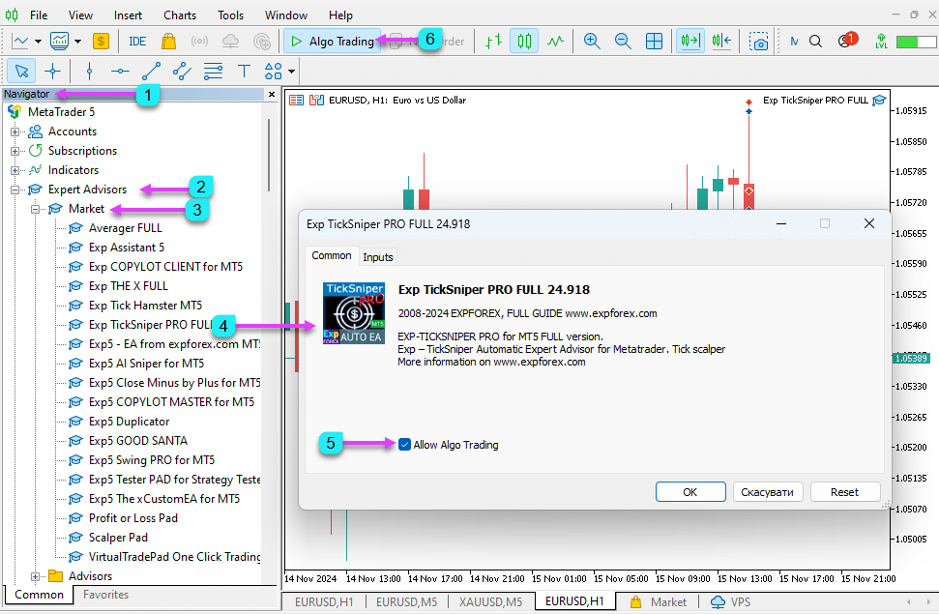This screenshot has height=614, width=939.
Task: Open the IDE MetaEditor
Action: click(137, 42)
